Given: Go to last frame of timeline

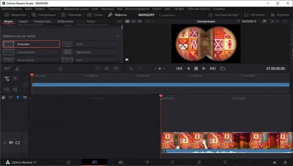Looking at the screenshot, I should 213,68.
